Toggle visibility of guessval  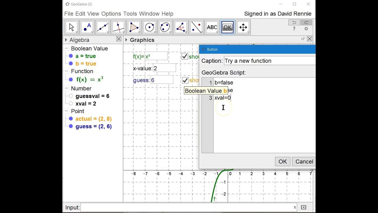click(x=71, y=96)
